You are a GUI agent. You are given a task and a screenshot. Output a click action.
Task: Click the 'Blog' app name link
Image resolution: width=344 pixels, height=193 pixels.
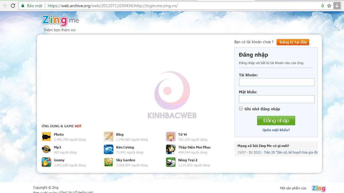tap(120, 134)
